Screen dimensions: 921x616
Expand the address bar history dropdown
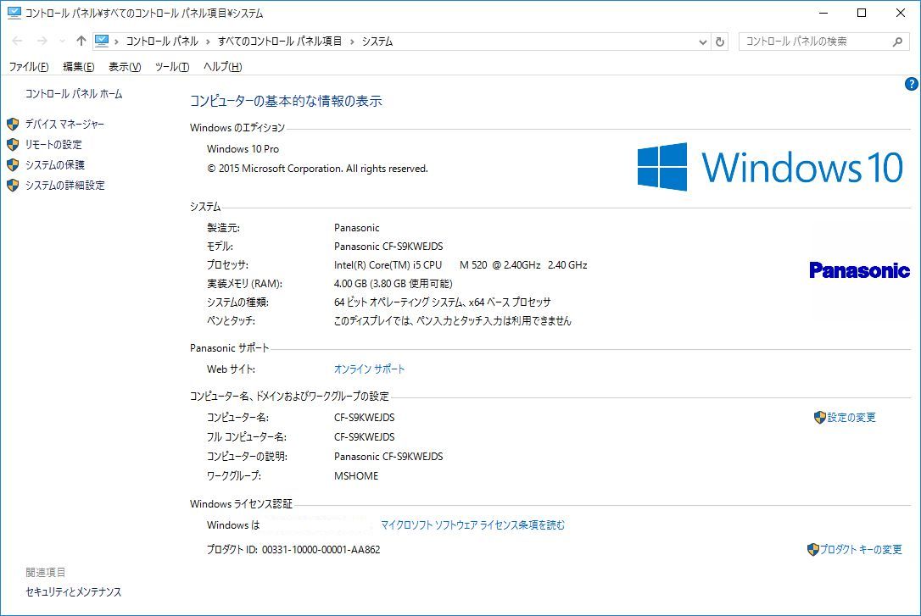(702, 41)
